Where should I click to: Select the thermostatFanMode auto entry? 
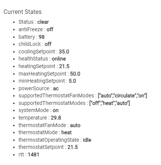49,125
